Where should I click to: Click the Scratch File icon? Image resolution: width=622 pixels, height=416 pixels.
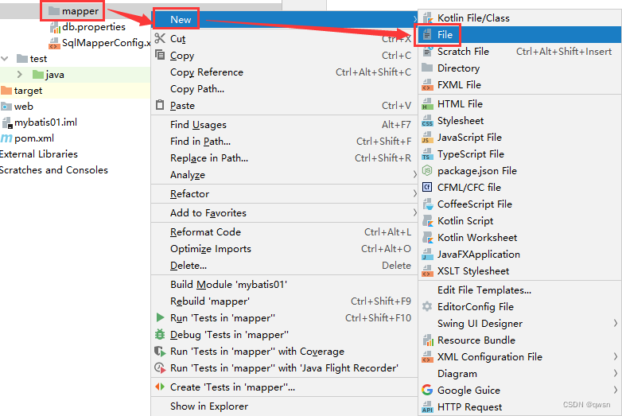pos(427,52)
